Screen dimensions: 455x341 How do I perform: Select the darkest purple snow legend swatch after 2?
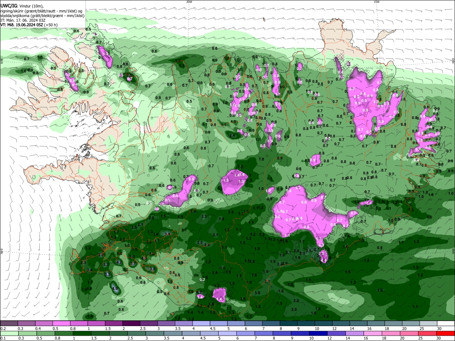(x=131, y=324)
